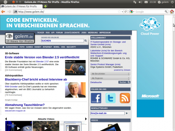This screenshot has width=175, height=131.
Task: Click the Suchen job search button
Action: [x=124, y=82]
